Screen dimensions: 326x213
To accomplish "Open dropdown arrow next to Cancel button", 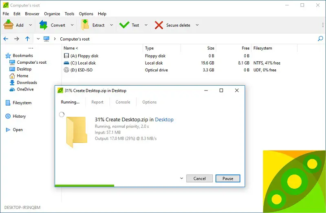I will point(181,178).
